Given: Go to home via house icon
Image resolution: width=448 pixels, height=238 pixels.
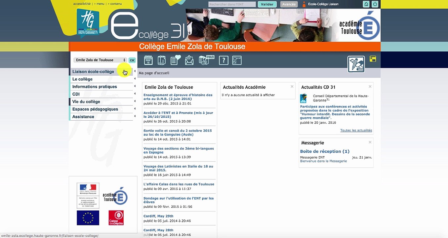Looking at the screenshot, I should coord(366,4).
